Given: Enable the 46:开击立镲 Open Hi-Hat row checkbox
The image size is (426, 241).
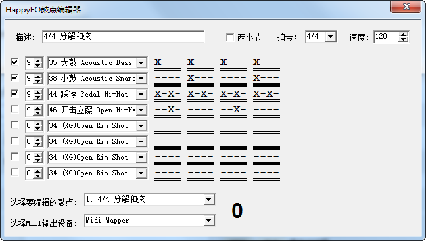Looking at the screenshot, I should [x=14, y=110].
